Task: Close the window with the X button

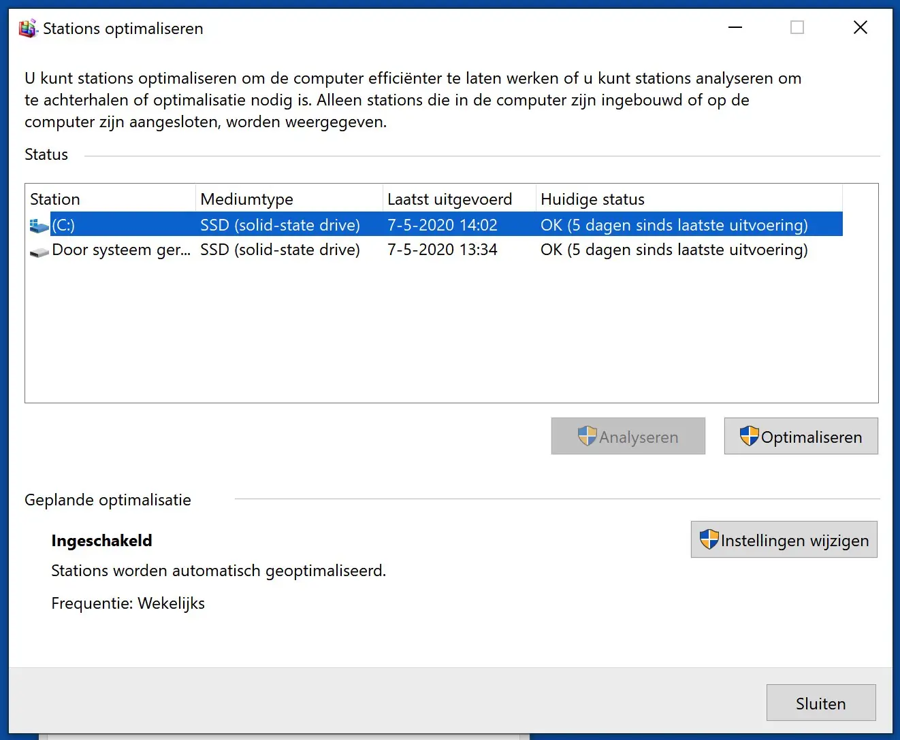Action: pos(861,27)
